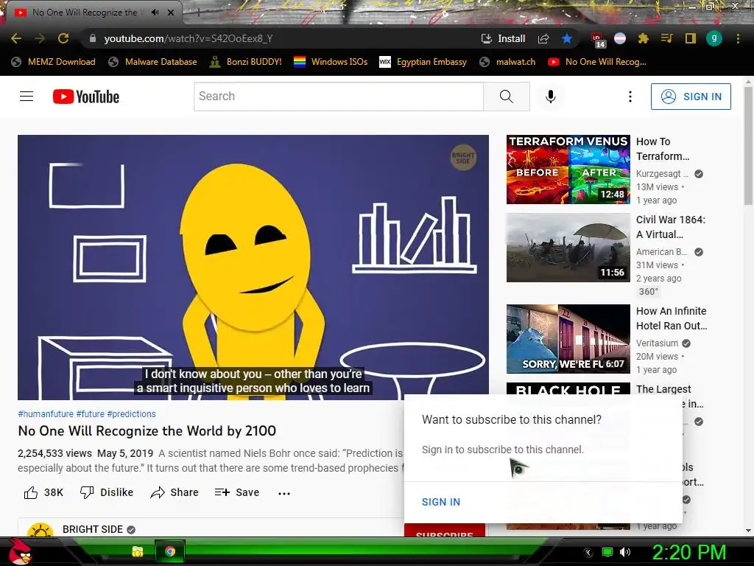Open the 'No One Will Recog...' bookmark
754x566 pixels.
[x=597, y=62]
